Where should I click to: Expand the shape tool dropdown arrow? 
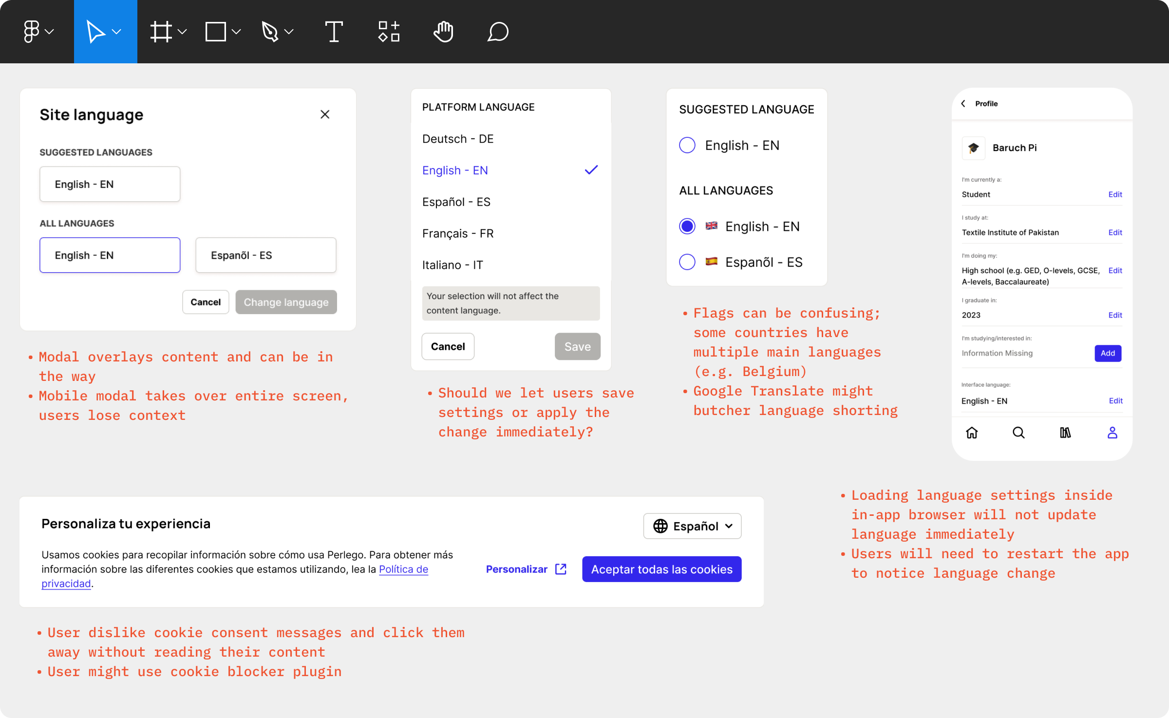pyautogui.click(x=237, y=32)
